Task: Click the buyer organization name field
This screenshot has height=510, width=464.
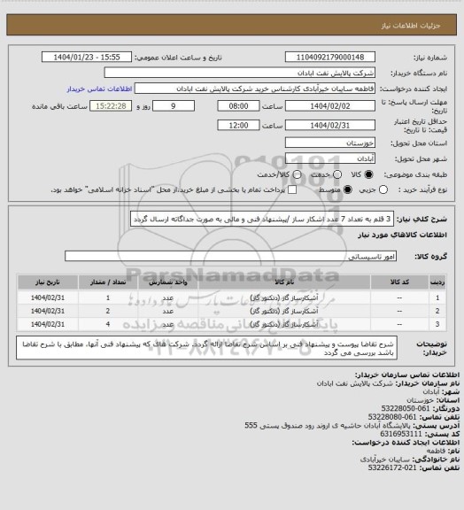Action: (x=239, y=73)
